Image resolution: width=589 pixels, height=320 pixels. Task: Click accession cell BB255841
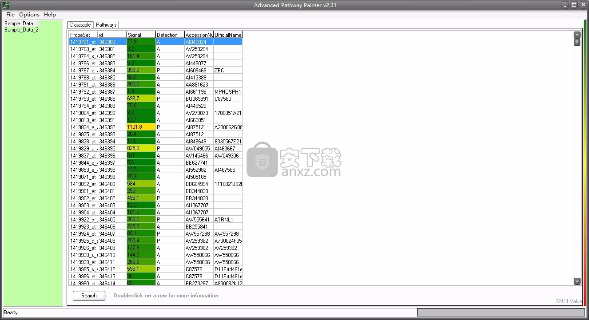point(199,226)
